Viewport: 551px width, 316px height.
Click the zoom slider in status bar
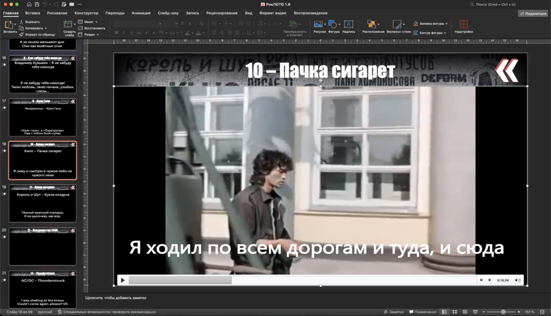coord(501,312)
